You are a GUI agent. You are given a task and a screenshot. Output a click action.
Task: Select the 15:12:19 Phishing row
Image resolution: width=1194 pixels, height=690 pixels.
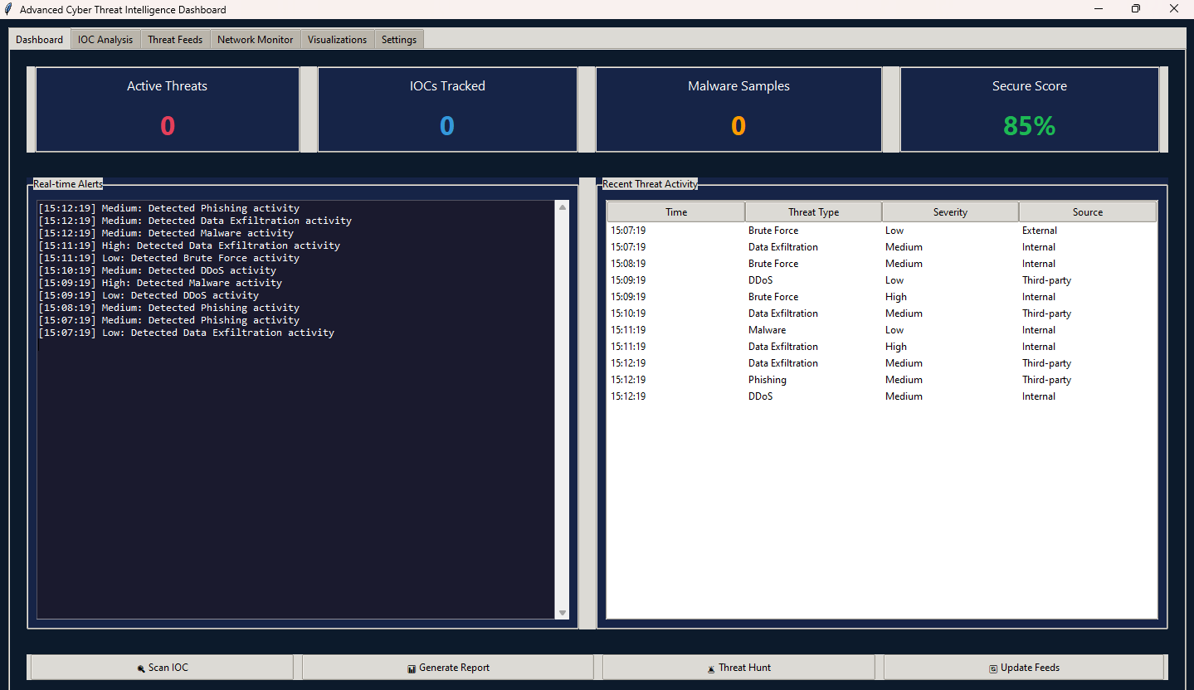pyautogui.click(x=767, y=380)
